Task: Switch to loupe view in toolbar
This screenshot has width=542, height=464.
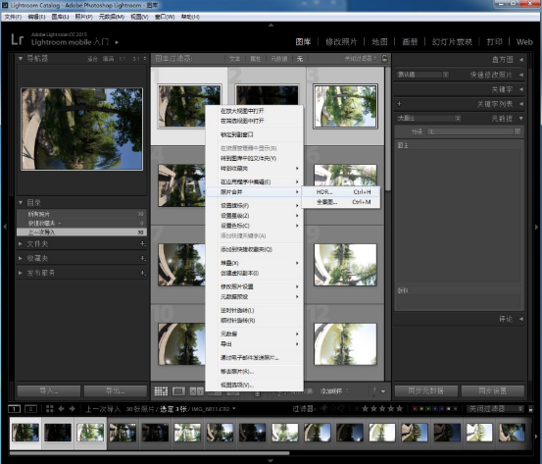Action: coord(178,391)
